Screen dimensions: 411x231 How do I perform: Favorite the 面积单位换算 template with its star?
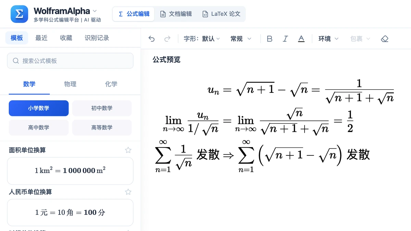pyautogui.click(x=128, y=150)
